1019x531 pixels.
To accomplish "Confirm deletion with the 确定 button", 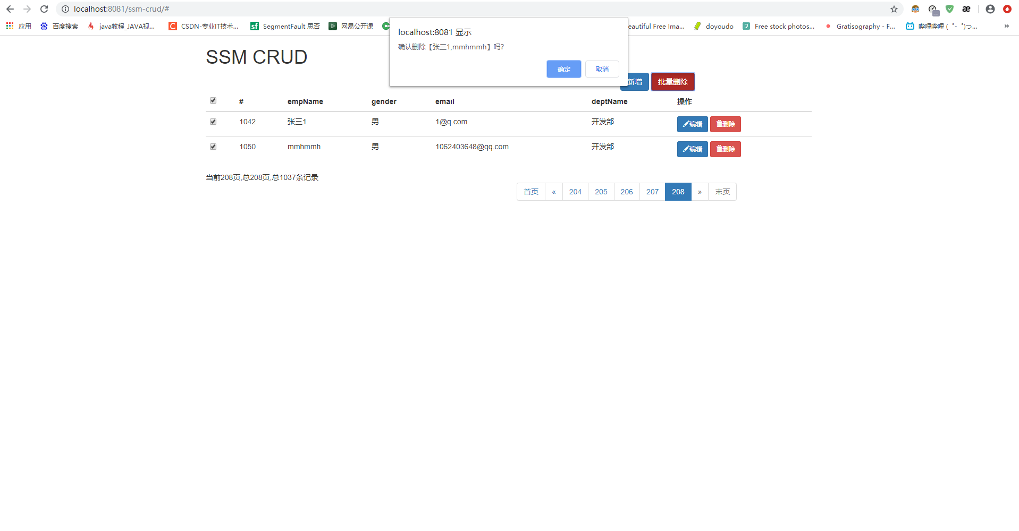I will click(x=563, y=69).
